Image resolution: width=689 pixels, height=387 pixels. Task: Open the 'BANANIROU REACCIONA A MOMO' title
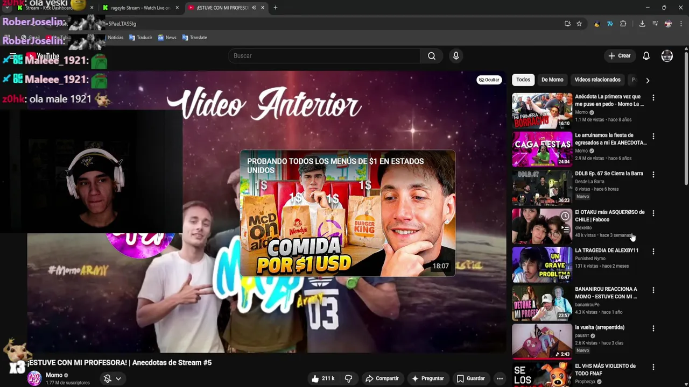[x=606, y=293]
